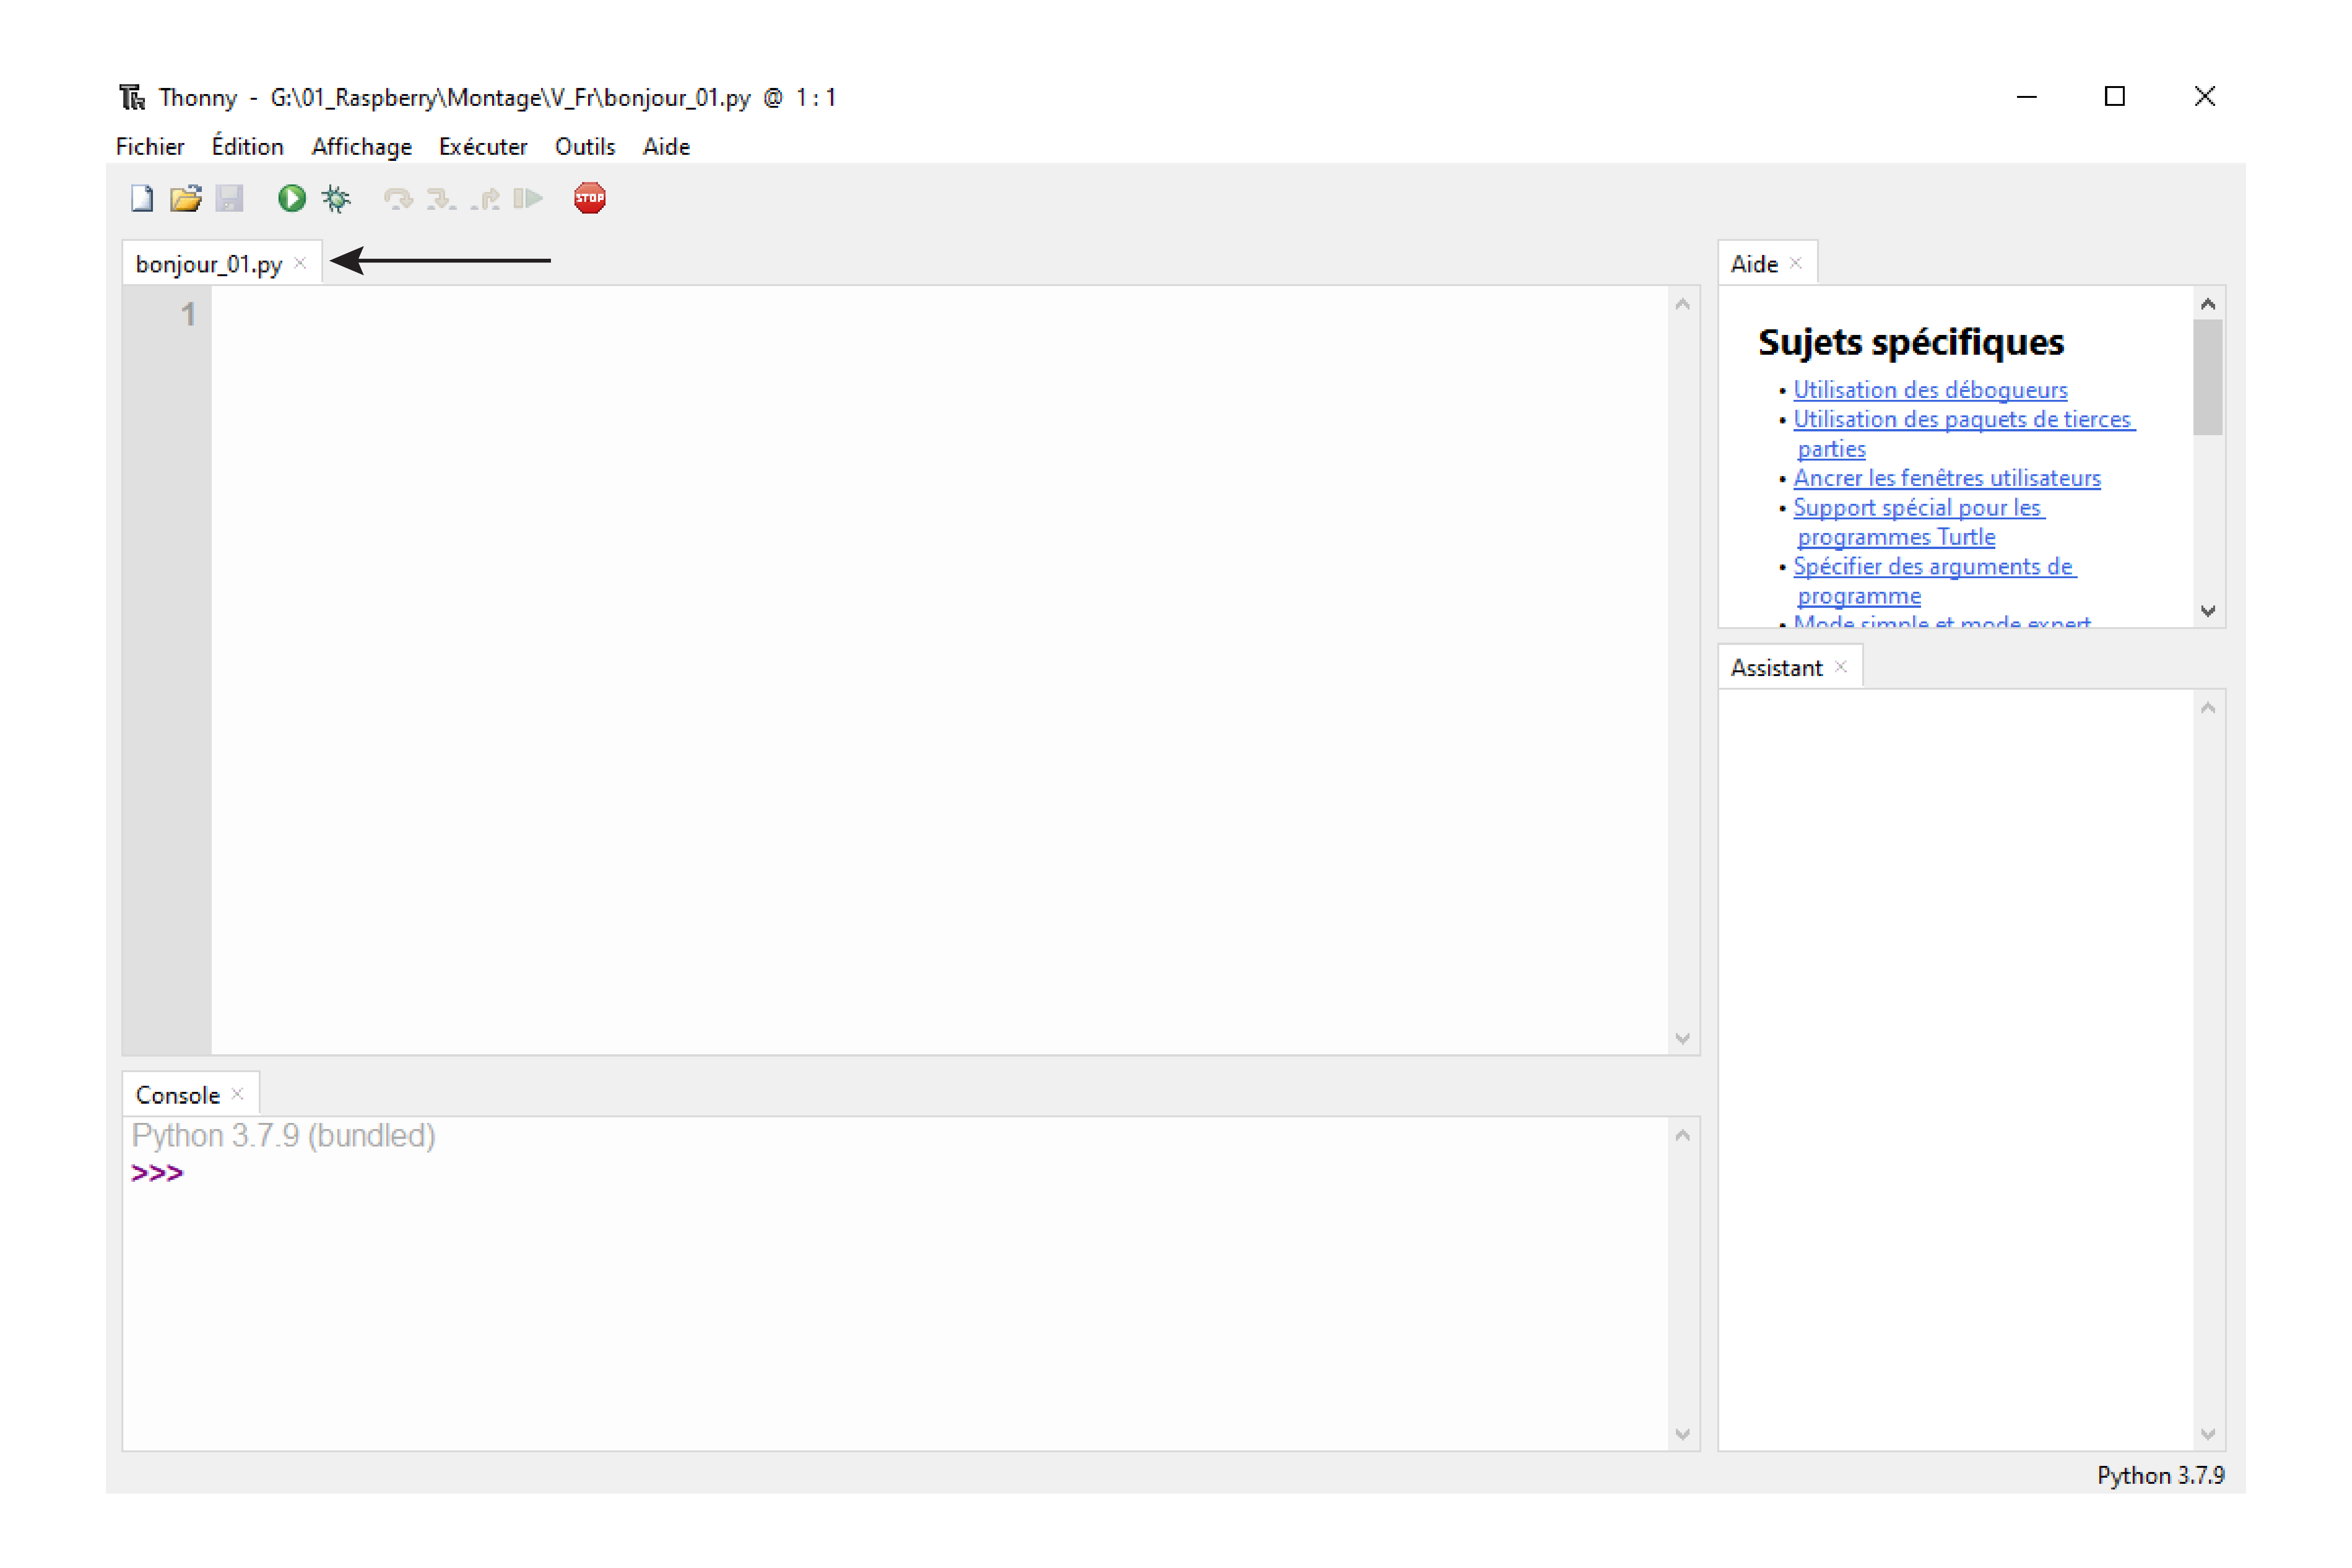
Task: Close the Console panel tab
Action: tap(238, 1094)
